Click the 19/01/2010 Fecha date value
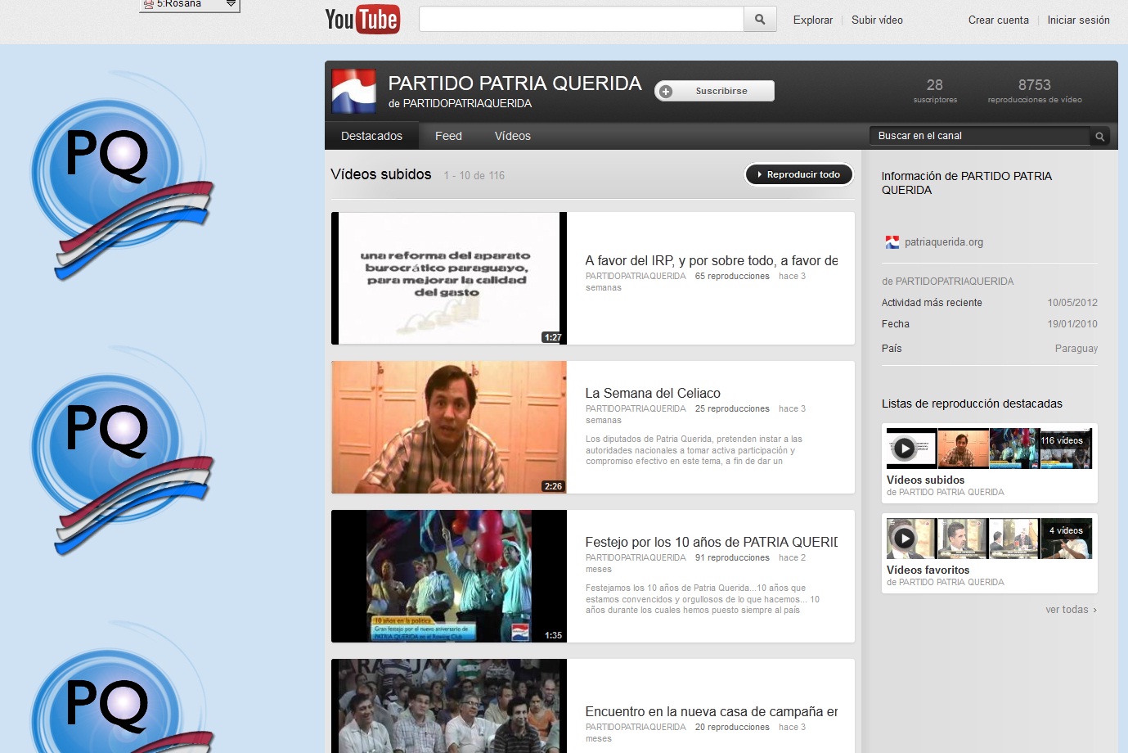The image size is (1128, 753). 1072,324
